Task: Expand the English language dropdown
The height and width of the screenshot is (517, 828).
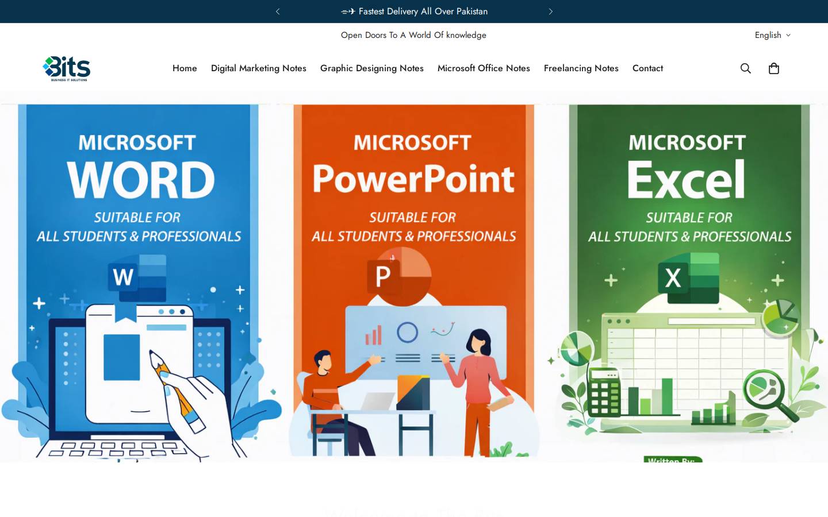Action: [x=773, y=35]
